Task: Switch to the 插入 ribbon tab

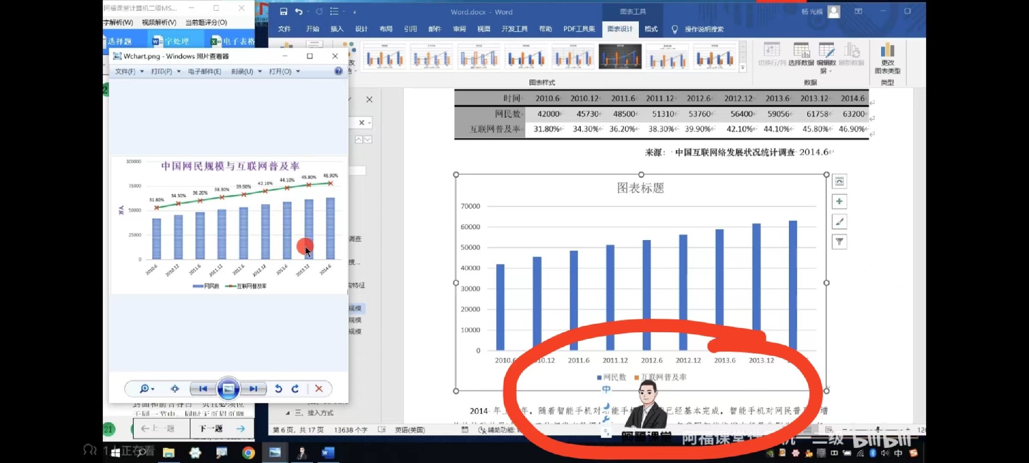Action: pyautogui.click(x=337, y=29)
